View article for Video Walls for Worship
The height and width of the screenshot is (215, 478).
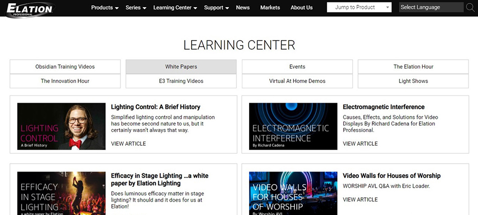[360, 200]
